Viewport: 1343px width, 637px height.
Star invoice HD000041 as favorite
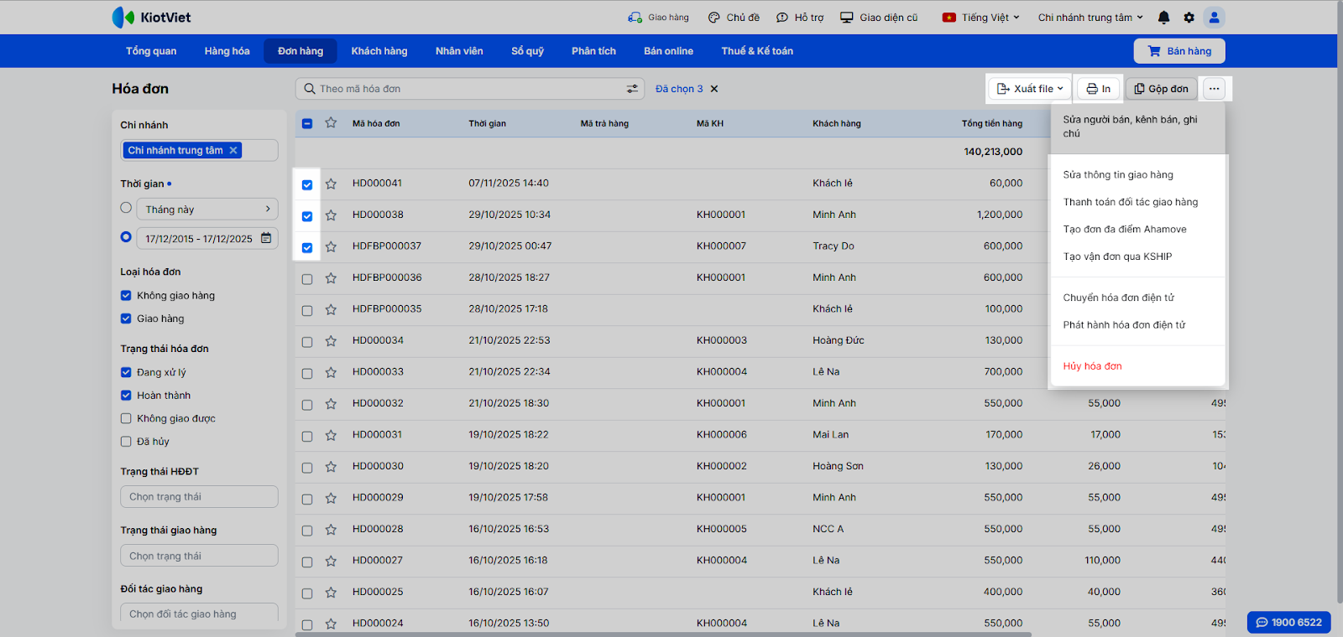tap(331, 184)
